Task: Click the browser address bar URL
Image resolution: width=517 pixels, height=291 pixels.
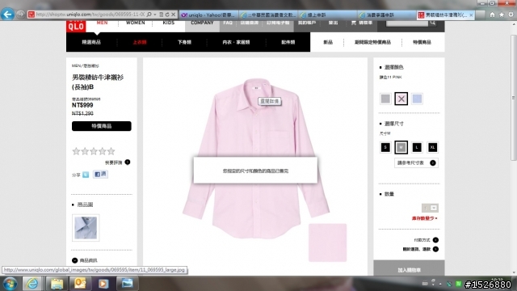Action: pyautogui.click(x=90, y=15)
